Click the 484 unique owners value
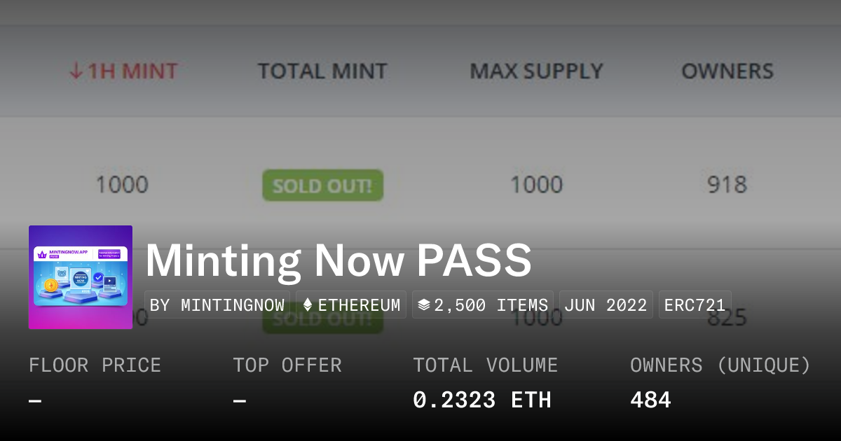The height and width of the screenshot is (441, 841). (650, 400)
